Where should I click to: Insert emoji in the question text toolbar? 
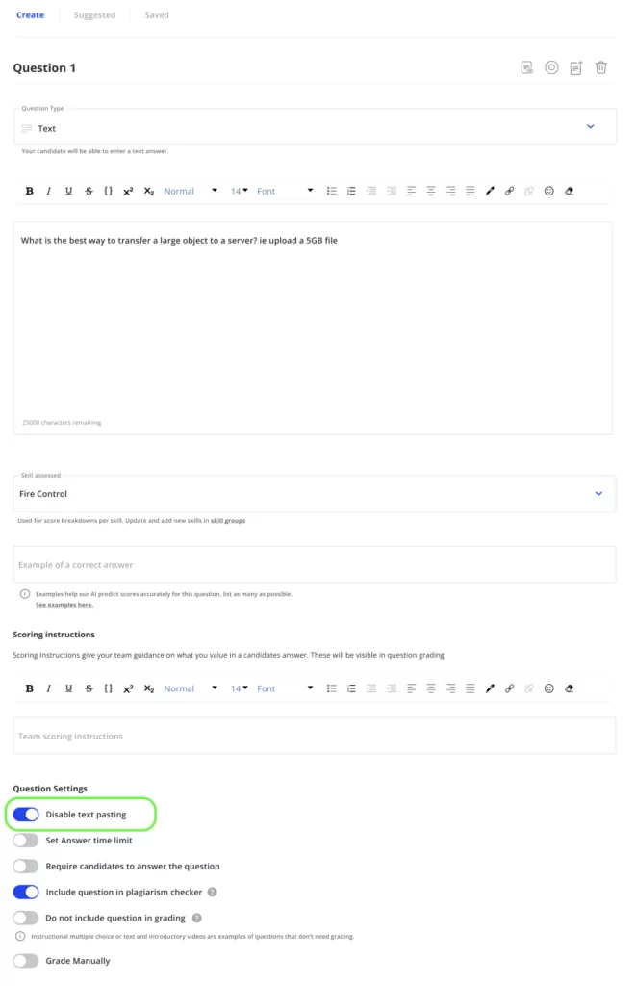(549, 192)
